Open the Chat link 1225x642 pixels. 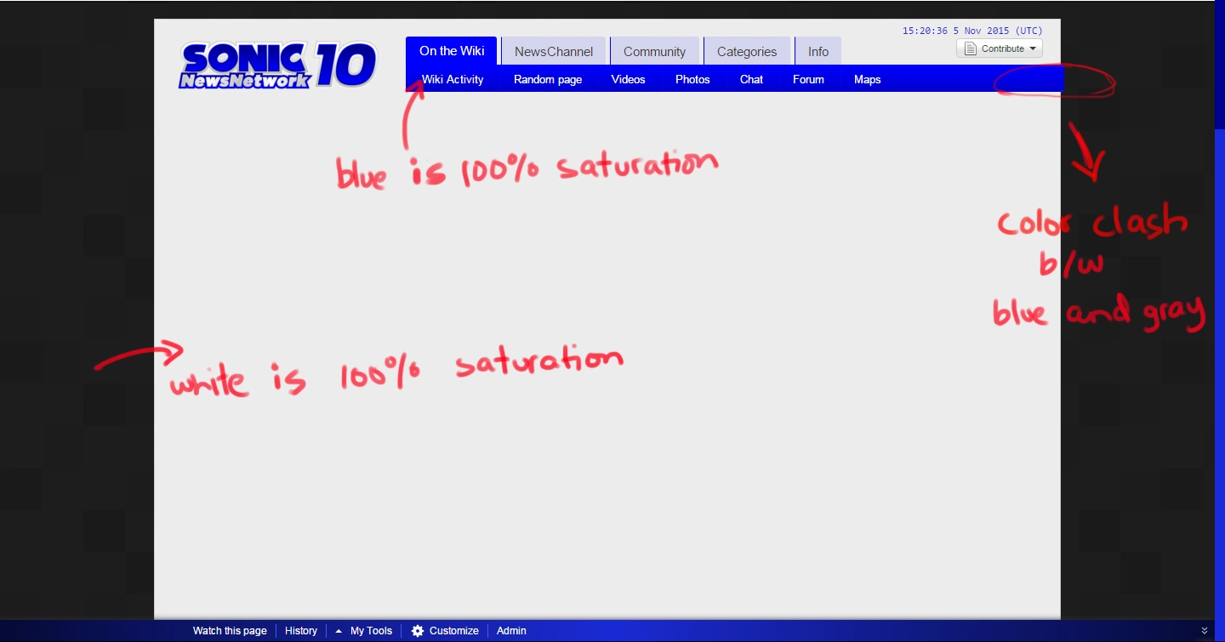click(x=751, y=80)
